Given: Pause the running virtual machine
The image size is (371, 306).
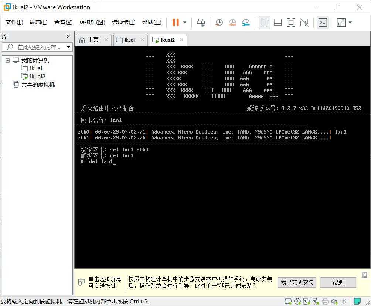Looking at the screenshot, I should point(176,23).
